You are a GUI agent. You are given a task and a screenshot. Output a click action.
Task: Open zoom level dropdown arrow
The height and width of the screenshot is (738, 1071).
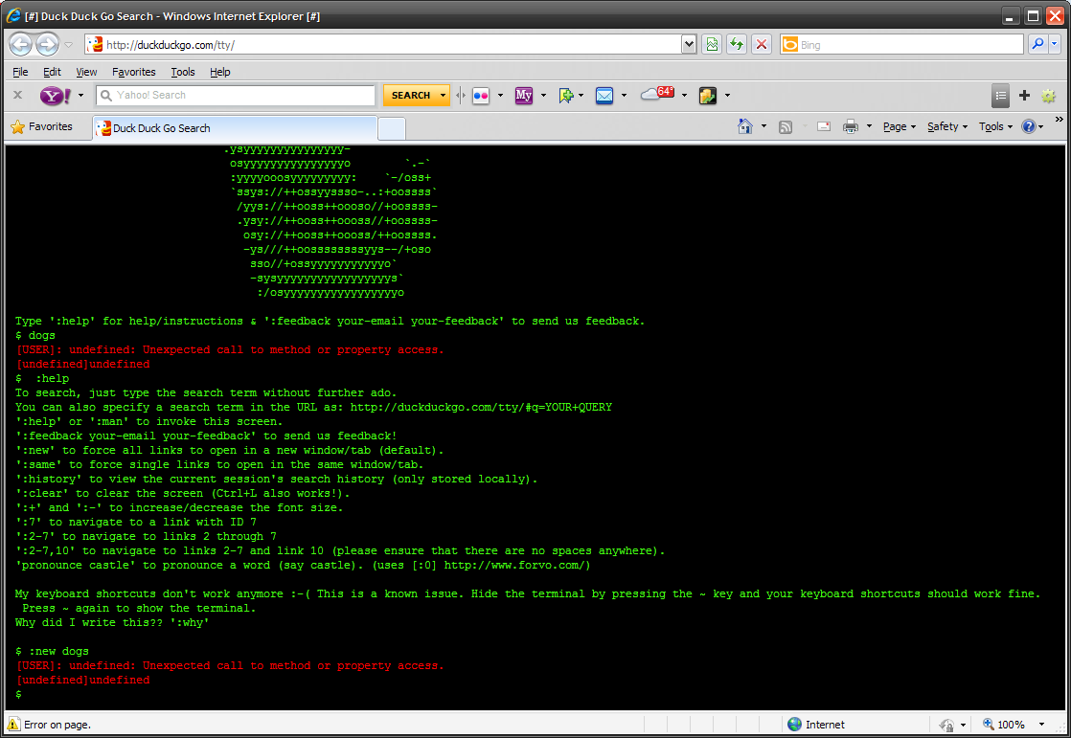(x=1041, y=725)
